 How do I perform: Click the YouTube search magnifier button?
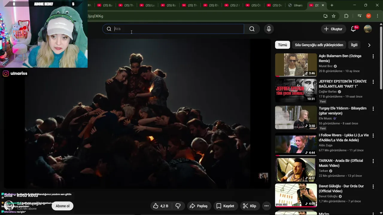(x=252, y=29)
